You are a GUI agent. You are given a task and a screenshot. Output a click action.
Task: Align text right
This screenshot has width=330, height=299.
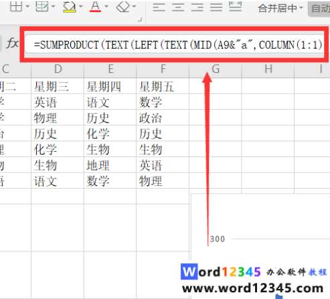tap(197, 7)
